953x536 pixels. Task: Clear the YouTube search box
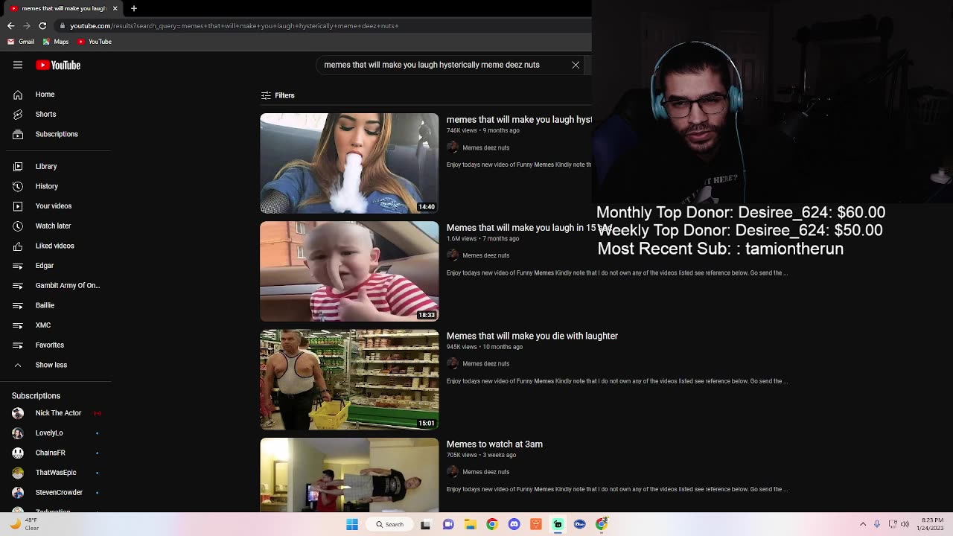[x=576, y=65]
